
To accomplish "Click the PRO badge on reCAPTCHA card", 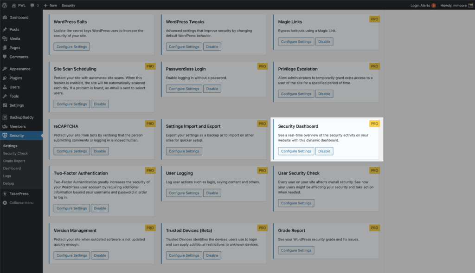I will point(150,123).
